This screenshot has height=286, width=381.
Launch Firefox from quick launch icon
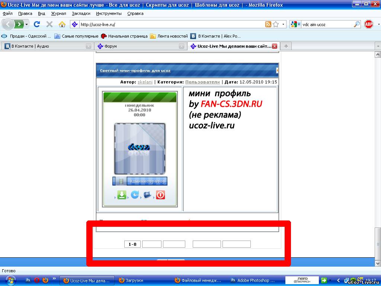(45, 280)
